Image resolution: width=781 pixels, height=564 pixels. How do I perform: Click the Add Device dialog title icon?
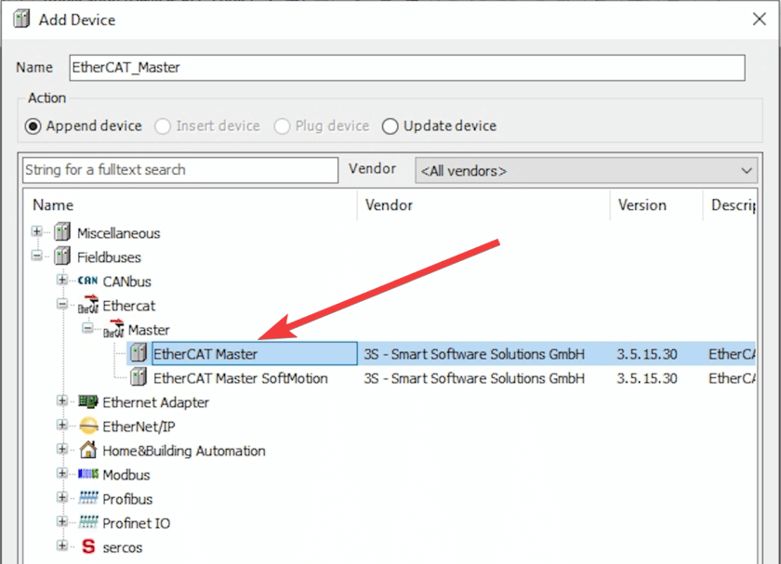coord(22,20)
